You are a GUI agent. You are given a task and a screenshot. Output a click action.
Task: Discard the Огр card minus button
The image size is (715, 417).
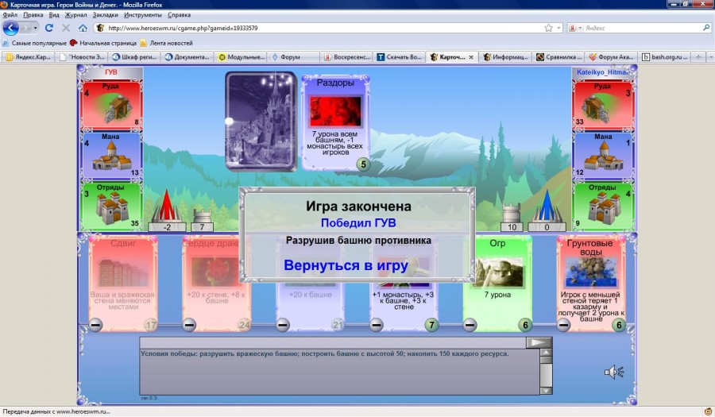470,325
